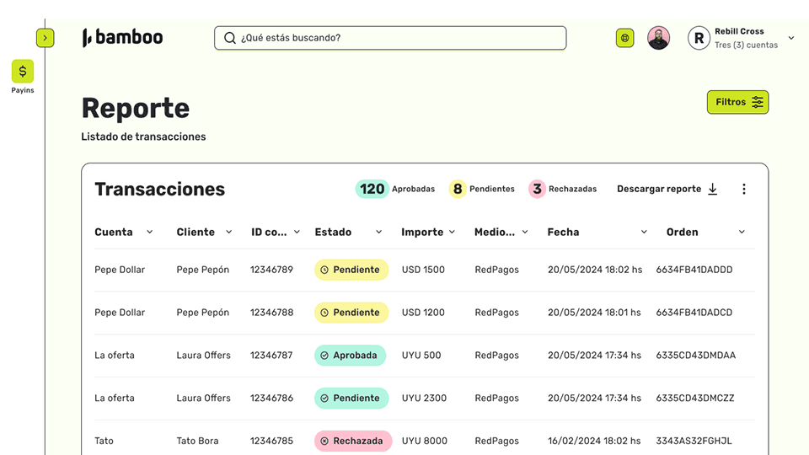809x455 pixels.
Task: Click the search magnifier icon
Action: pyautogui.click(x=230, y=38)
